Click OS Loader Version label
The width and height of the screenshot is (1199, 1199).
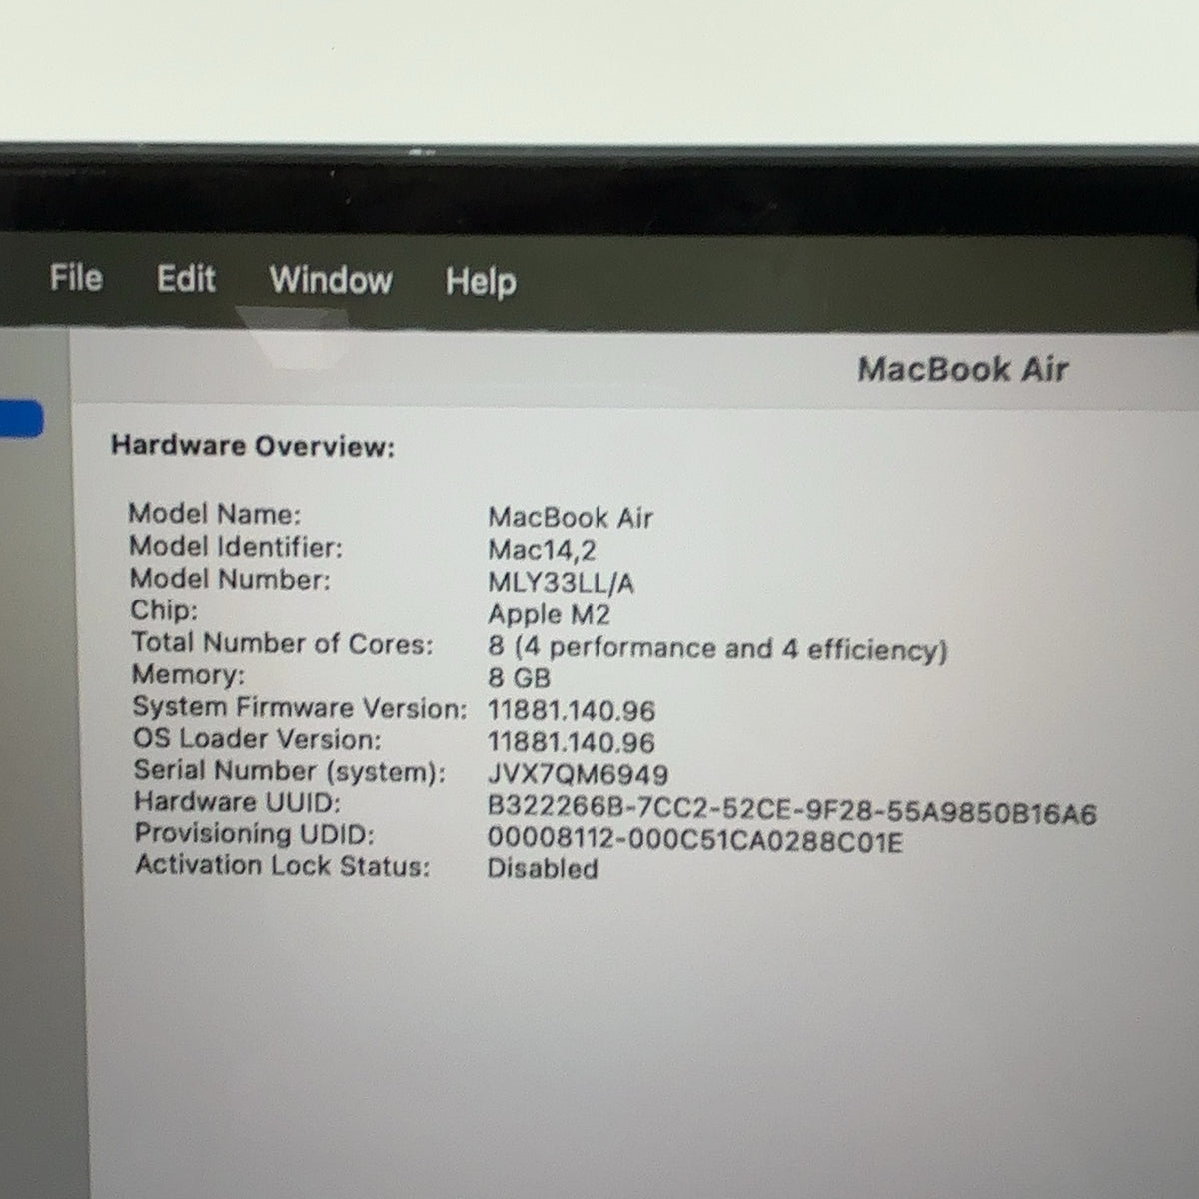(257, 740)
